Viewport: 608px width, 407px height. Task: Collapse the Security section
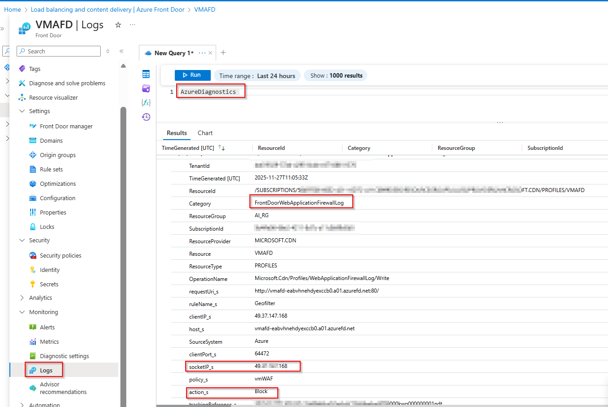(22, 240)
